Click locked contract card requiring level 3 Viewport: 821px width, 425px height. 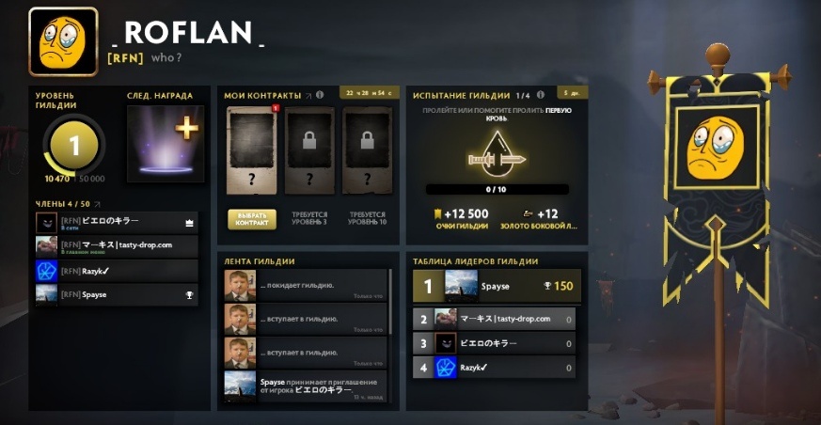click(309, 150)
